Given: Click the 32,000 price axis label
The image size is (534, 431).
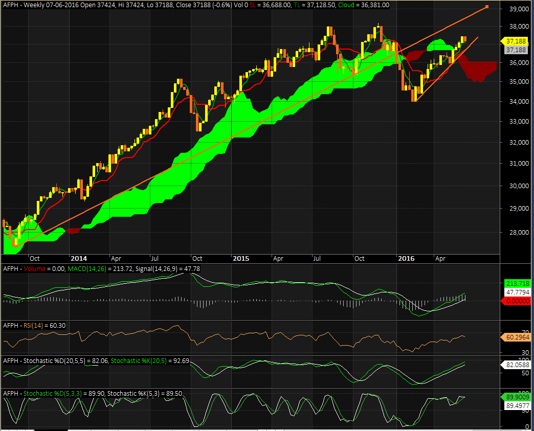Looking at the screenshot, I should tap(519, 142).
